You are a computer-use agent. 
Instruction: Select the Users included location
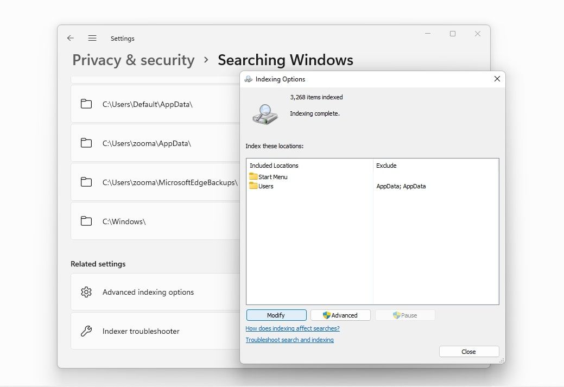click(266, 186)
